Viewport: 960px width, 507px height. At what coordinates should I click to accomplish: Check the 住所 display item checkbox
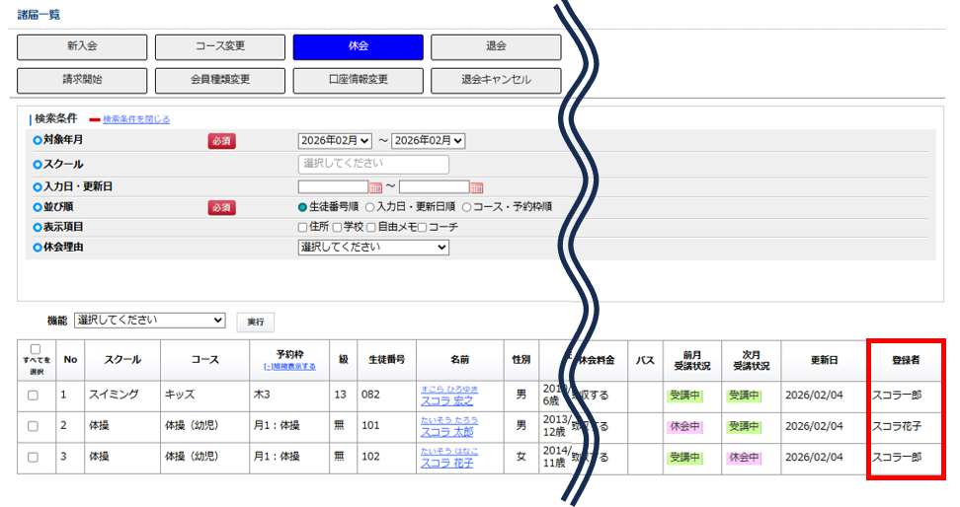[303, 227]
